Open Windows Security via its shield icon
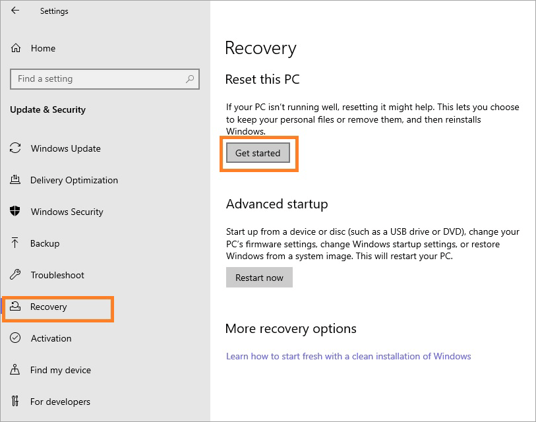This screenshot has height=422, width=536. 15,212
